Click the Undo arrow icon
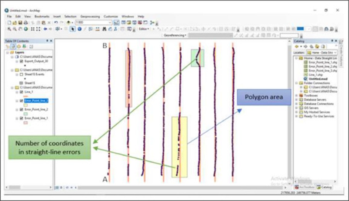This screenshot has height=201, width=349. (56, 22)
